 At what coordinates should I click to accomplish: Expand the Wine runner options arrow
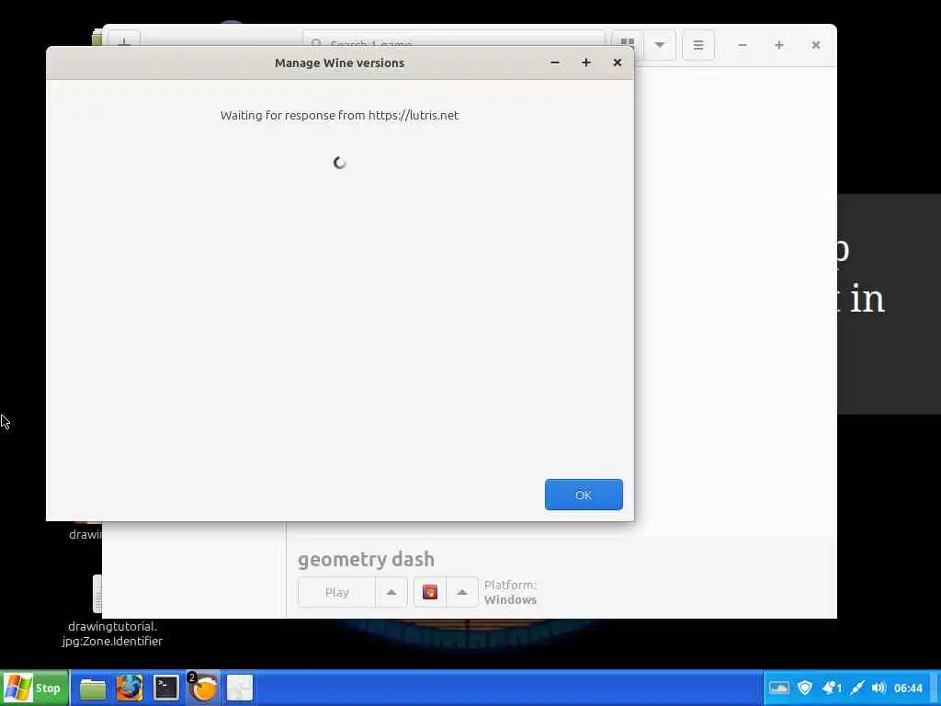point(462,593)
